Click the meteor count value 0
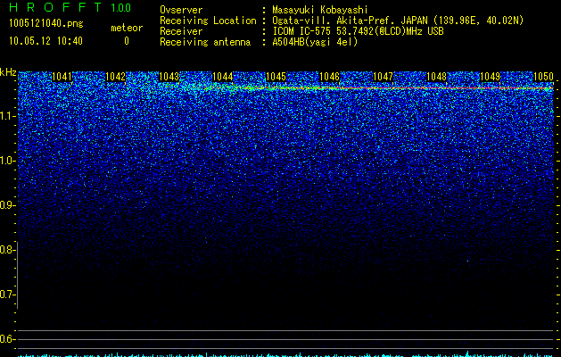Viewport: 561px width, 357px height. coord(127,41)
